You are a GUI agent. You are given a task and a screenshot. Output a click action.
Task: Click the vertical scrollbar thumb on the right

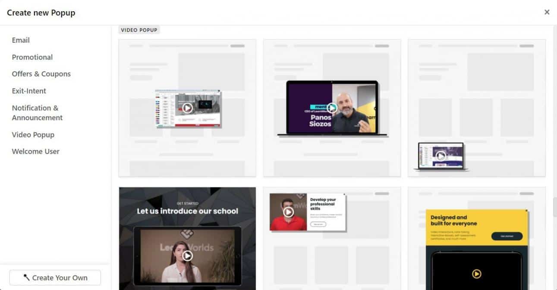[554, 207]
